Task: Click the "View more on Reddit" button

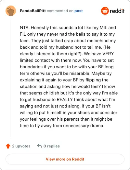Action: click(65, 159)
